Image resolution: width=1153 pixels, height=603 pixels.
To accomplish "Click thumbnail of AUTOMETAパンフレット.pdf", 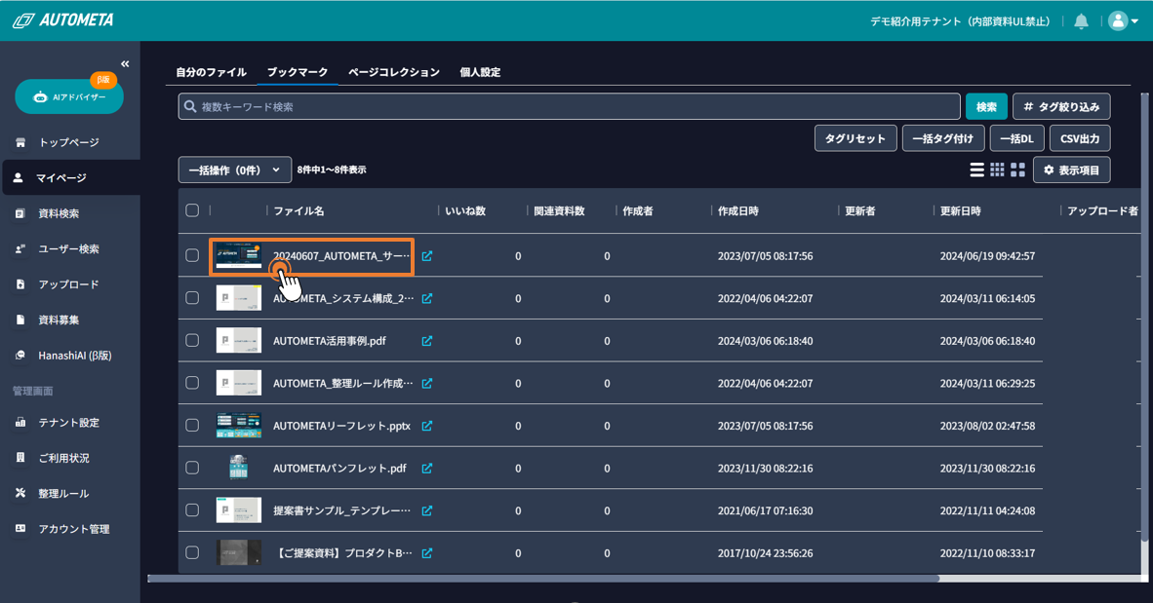I will (x=238, y=468).
